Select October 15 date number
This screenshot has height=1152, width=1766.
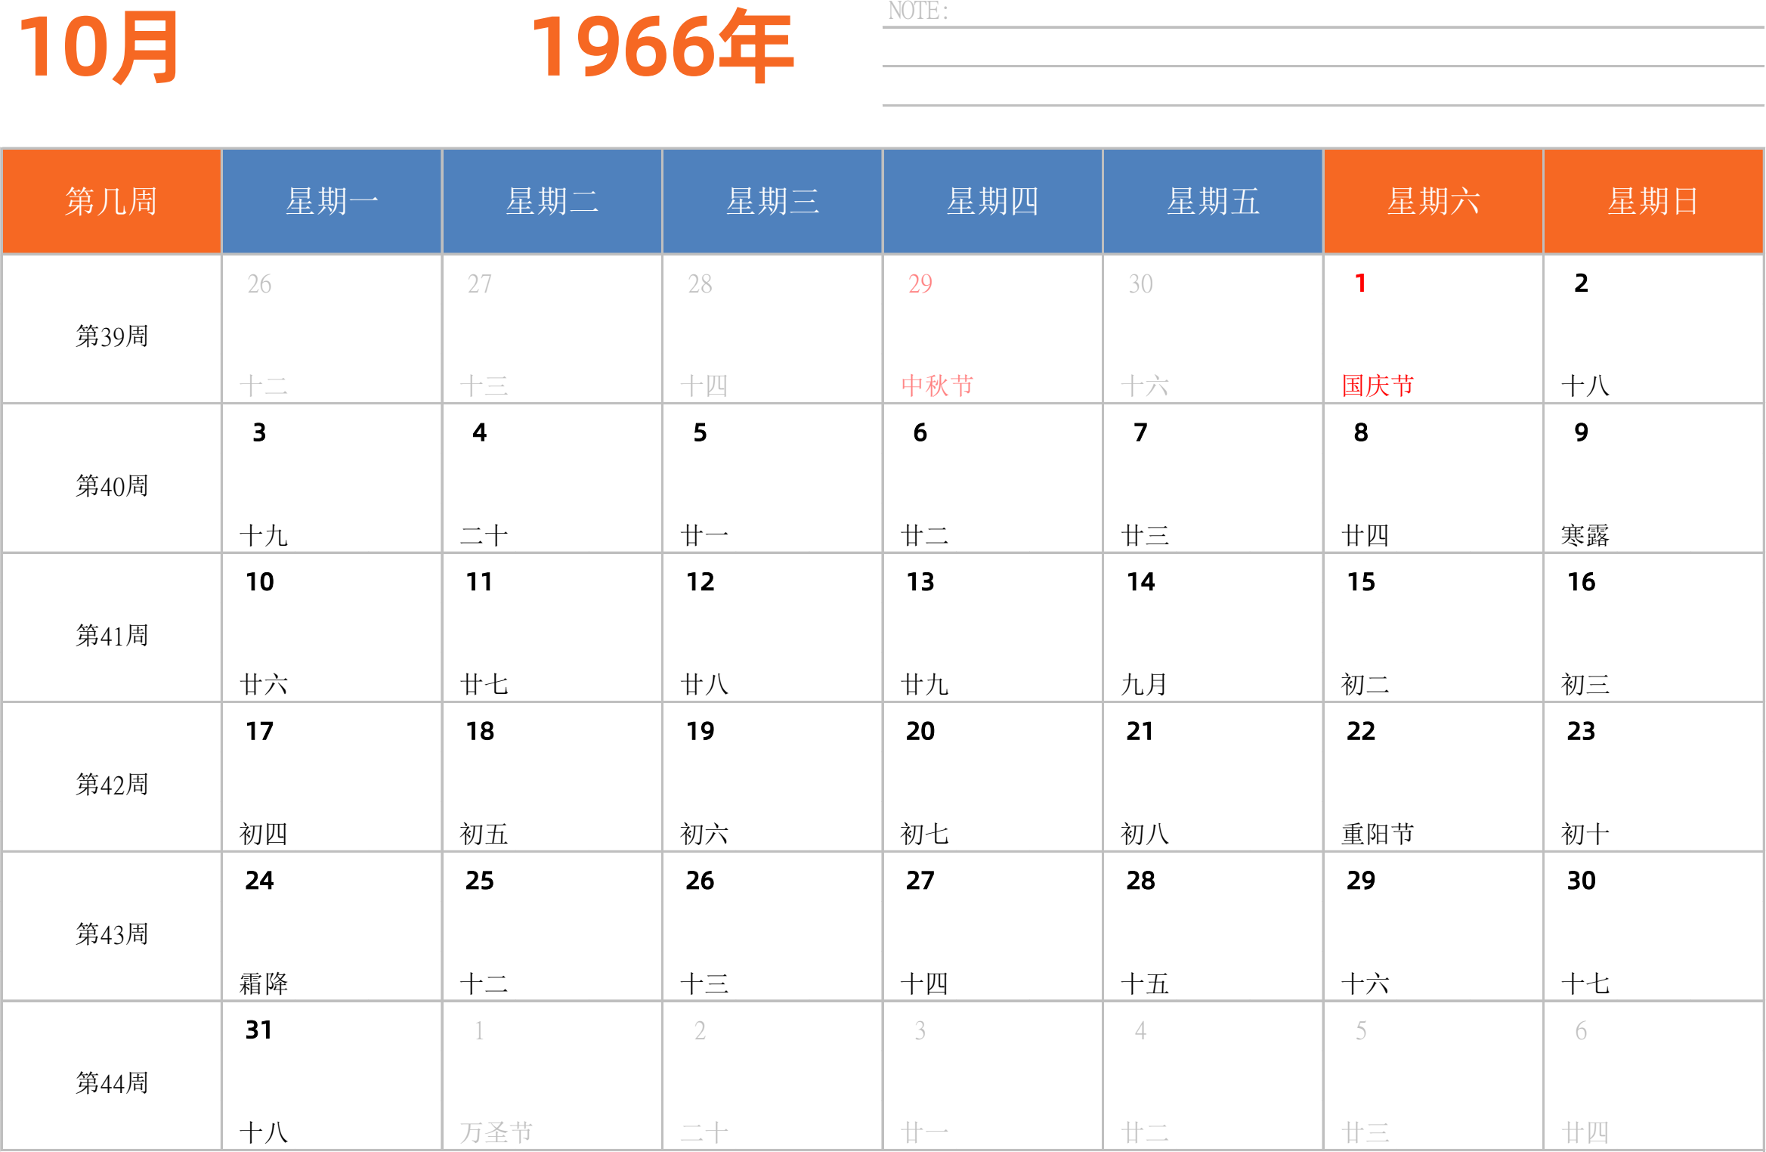point(1361,582)
